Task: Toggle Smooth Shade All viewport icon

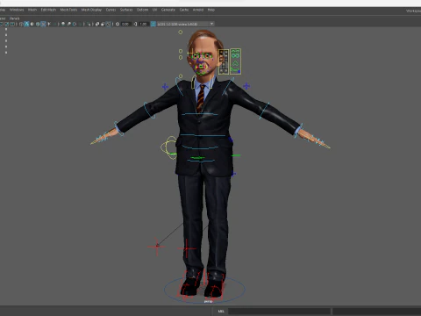Action: pyautogui.click(x=26, y=24)
